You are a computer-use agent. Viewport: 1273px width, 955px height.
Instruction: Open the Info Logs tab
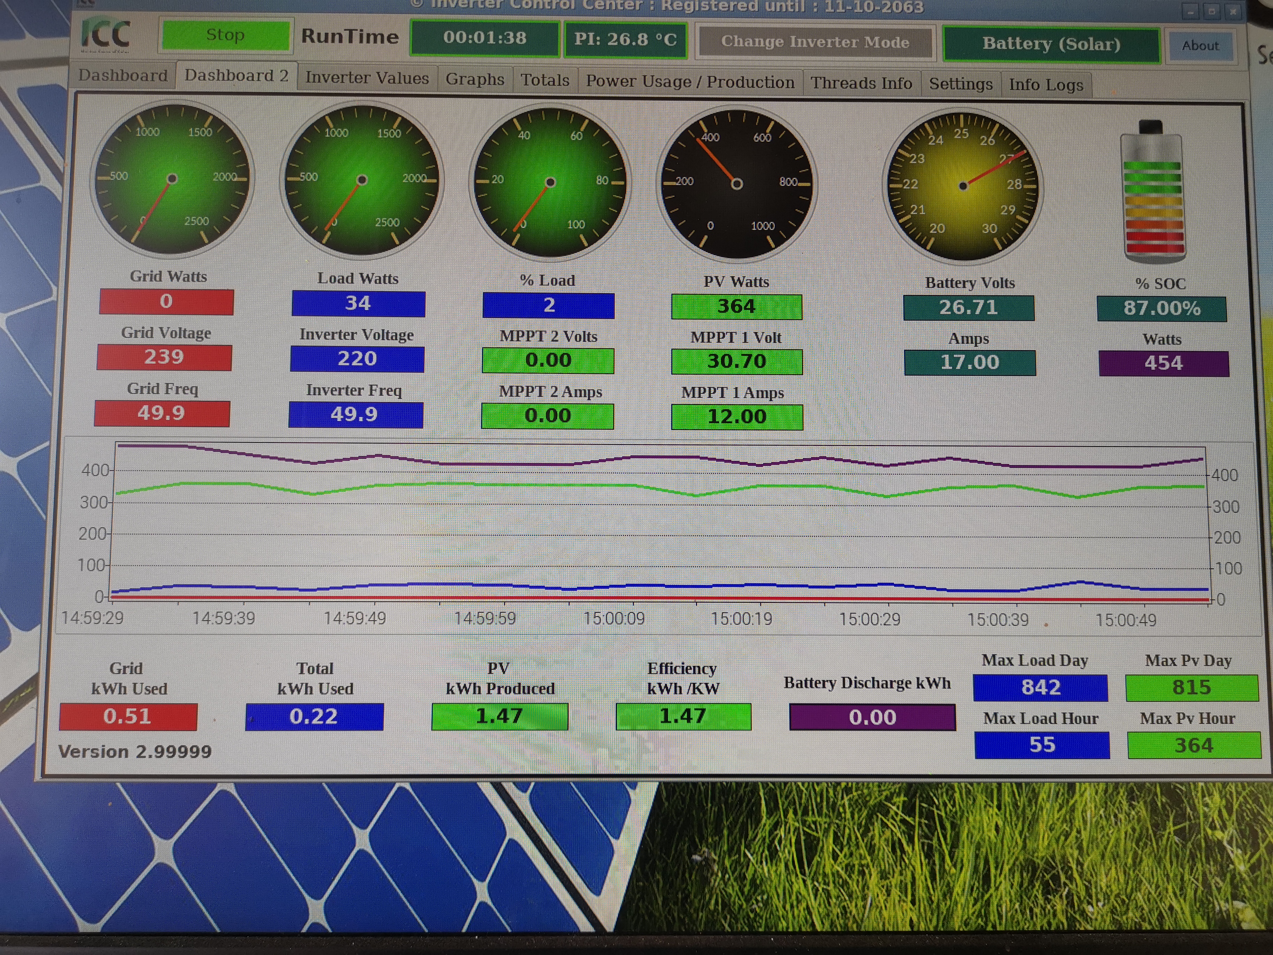[x=1045, y=84]
